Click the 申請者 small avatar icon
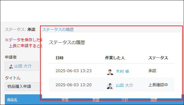 click(x=11, y=66)
